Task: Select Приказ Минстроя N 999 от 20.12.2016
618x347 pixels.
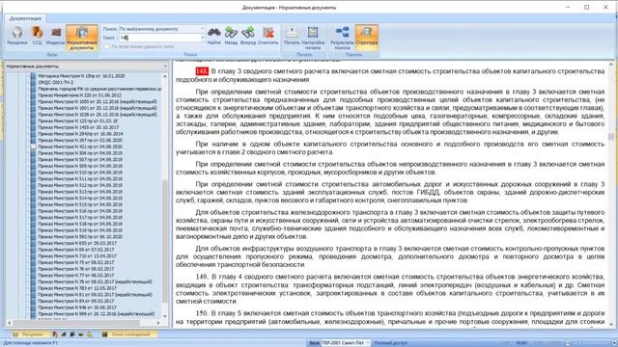Action: [97, 314]
